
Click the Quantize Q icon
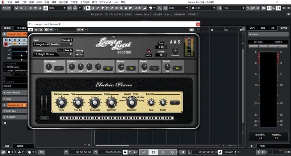(220, 8)
